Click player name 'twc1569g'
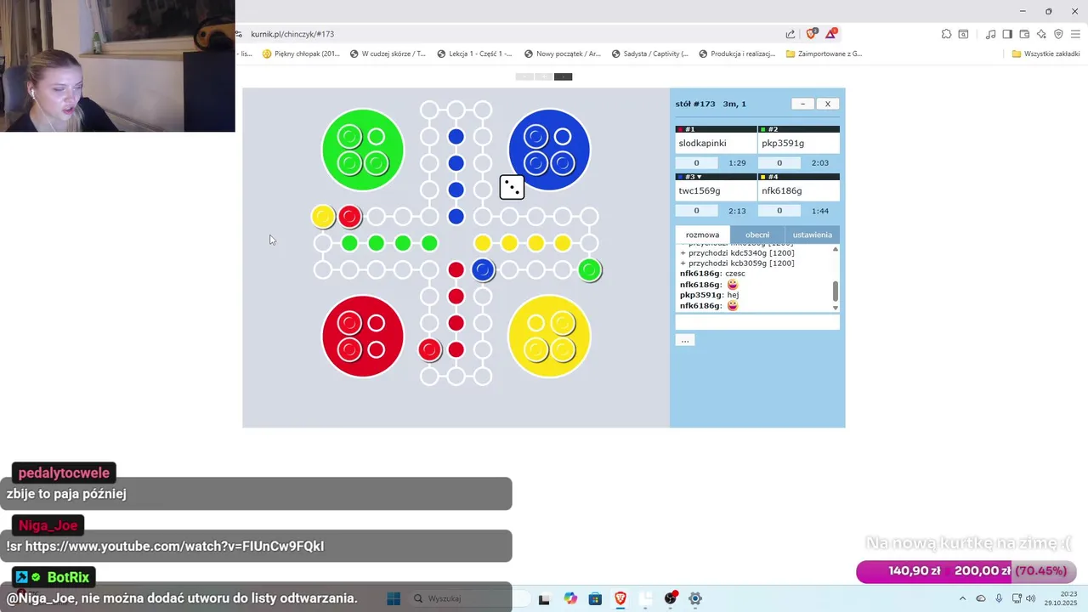This screenshot has width=1088, height=612. (x=700, y=191)
